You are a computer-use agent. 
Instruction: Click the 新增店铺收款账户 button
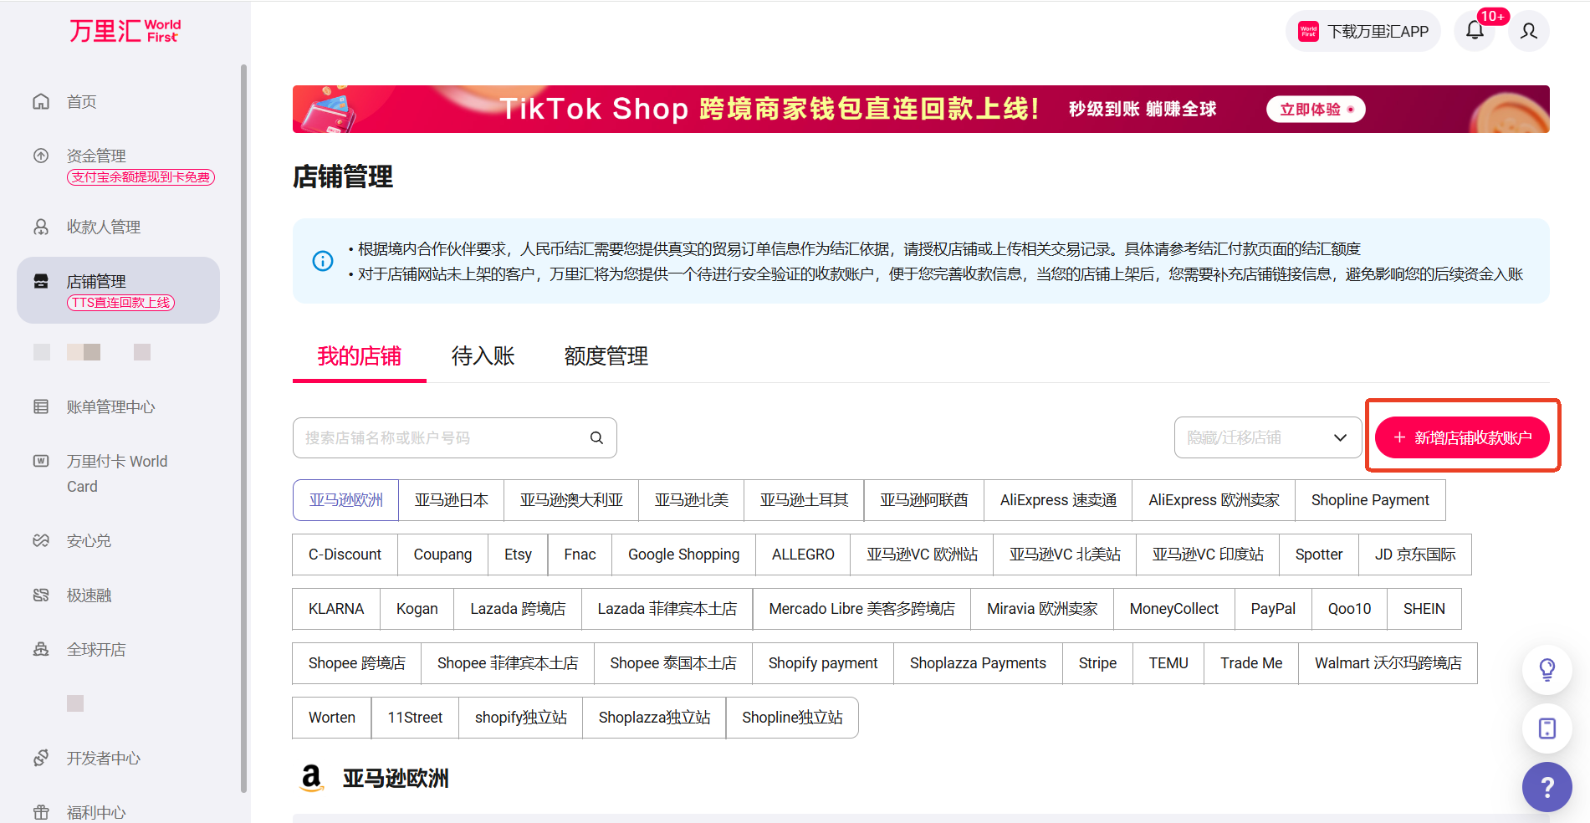(x=1462, y=437)
